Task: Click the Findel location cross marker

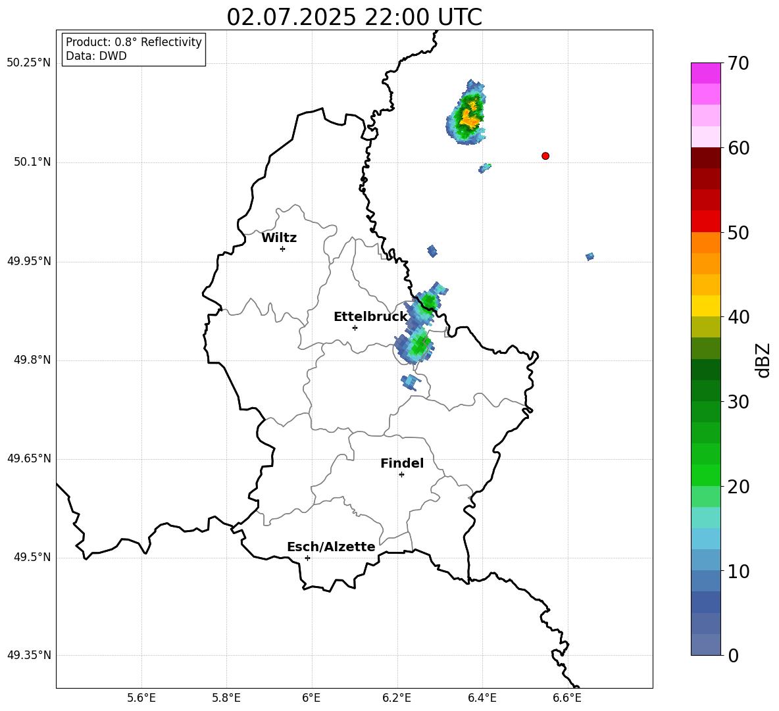Action: (401, 475)
